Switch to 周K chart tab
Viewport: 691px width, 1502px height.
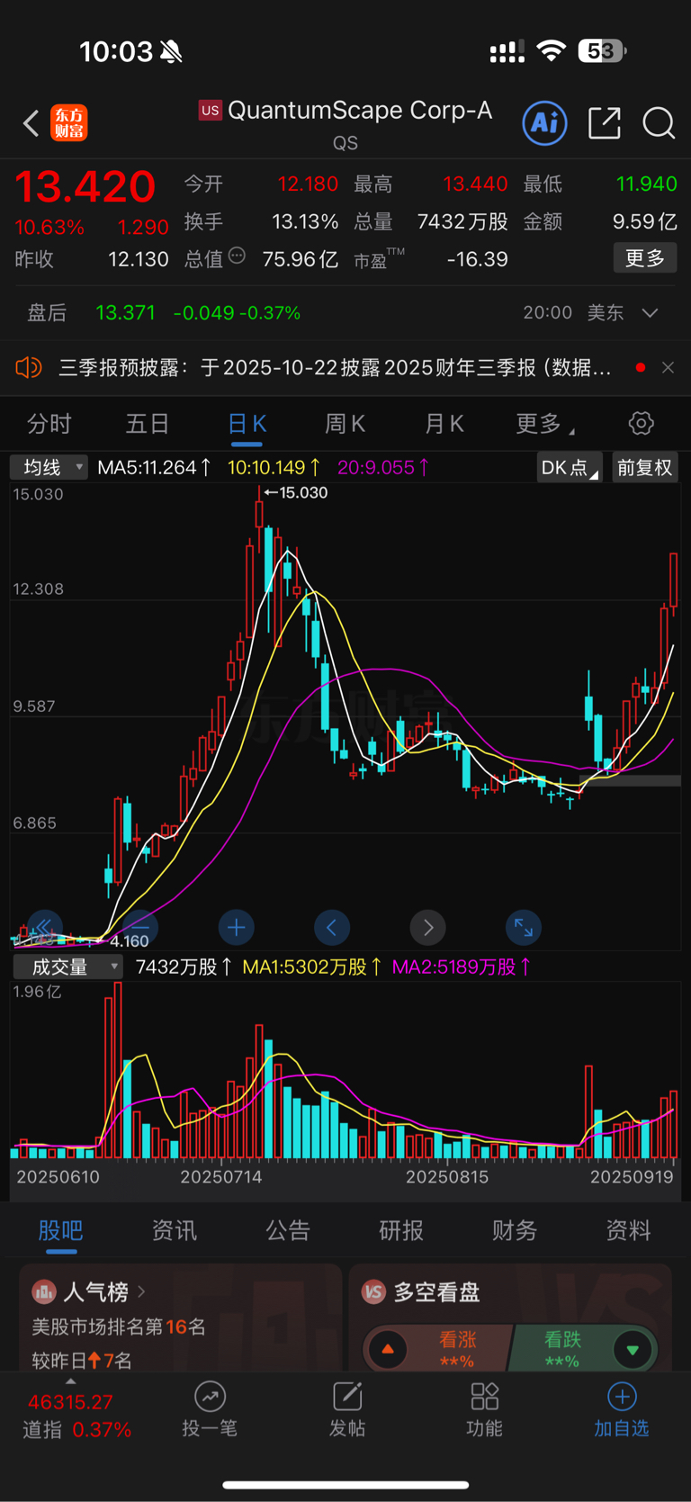point(345,423)
